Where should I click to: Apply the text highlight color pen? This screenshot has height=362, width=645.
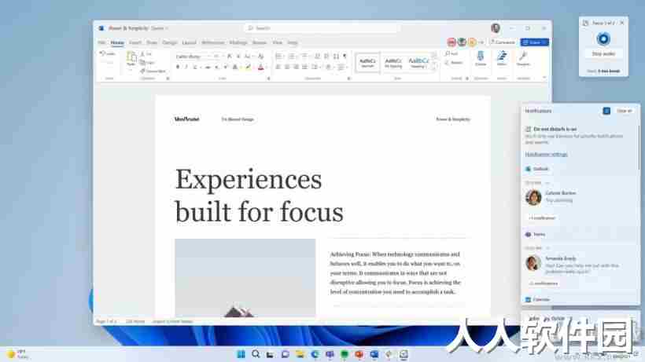[248, 67]
